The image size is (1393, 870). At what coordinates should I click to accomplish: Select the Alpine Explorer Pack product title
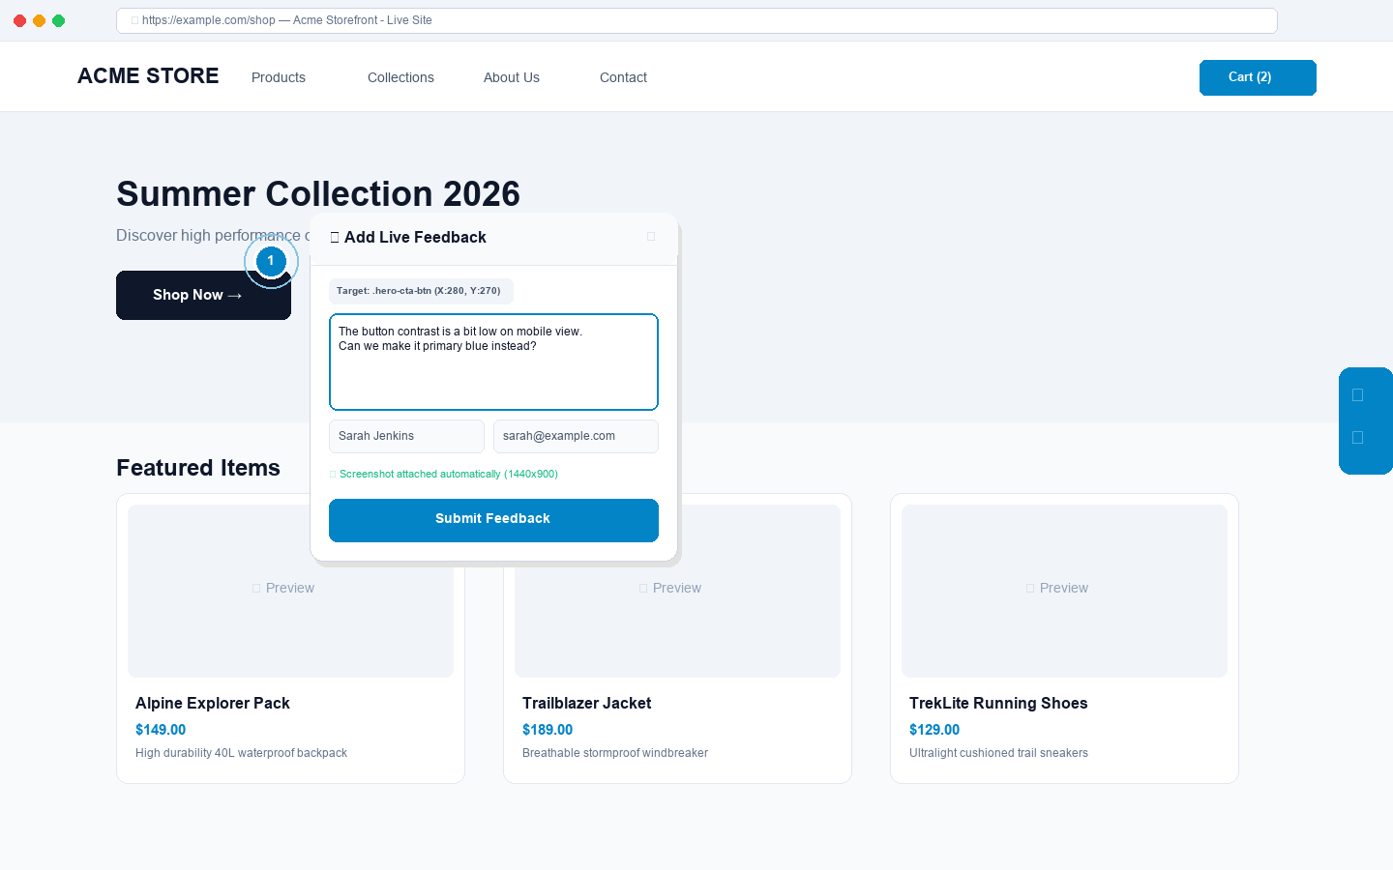coord(213,704)
